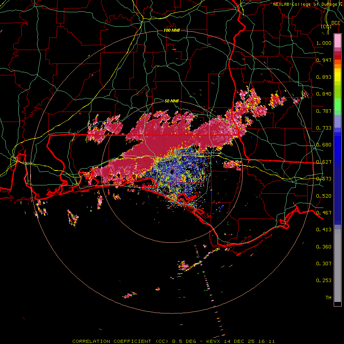This screenshot has width=344, height=344.
Task: Click the 0.520 scale value
Action: [x=324, y=196]
